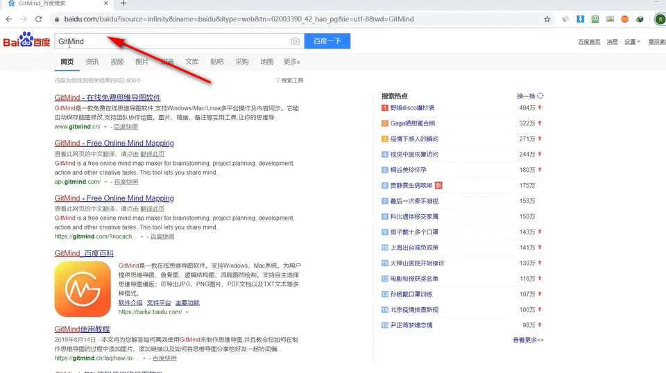
Task: Click the browser address bar URL
Action: coord(239,19)
